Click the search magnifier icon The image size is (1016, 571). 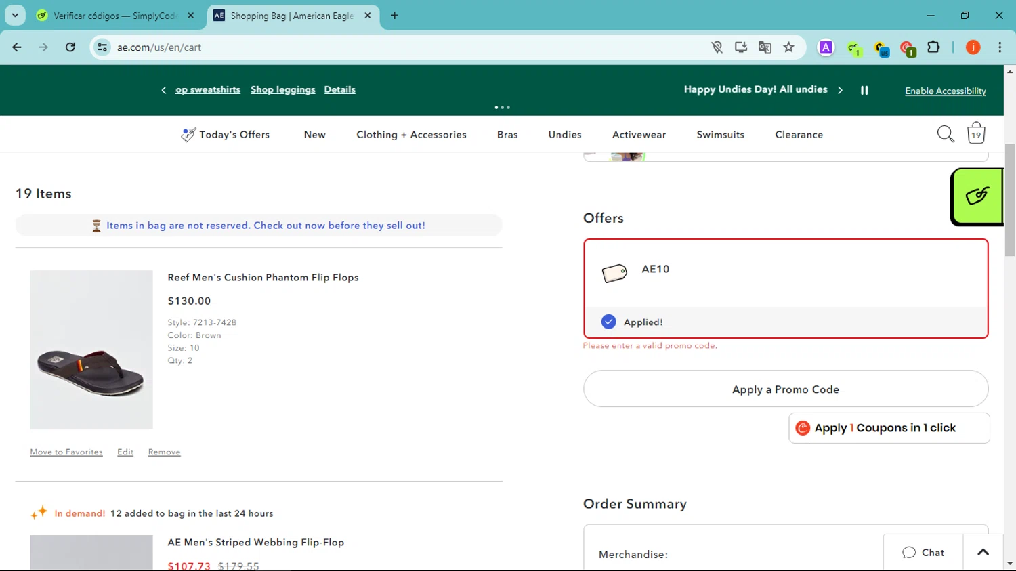click(945, 134)
